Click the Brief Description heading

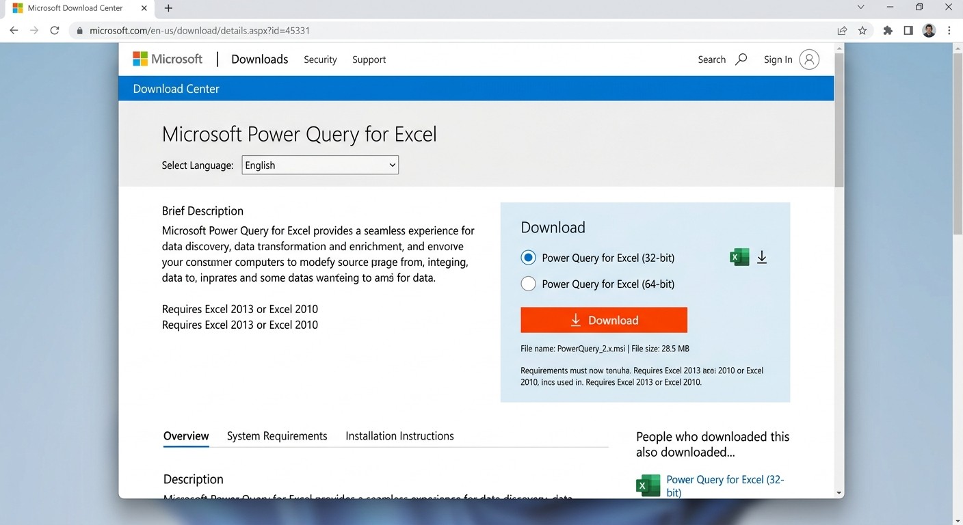click(202, 211)
